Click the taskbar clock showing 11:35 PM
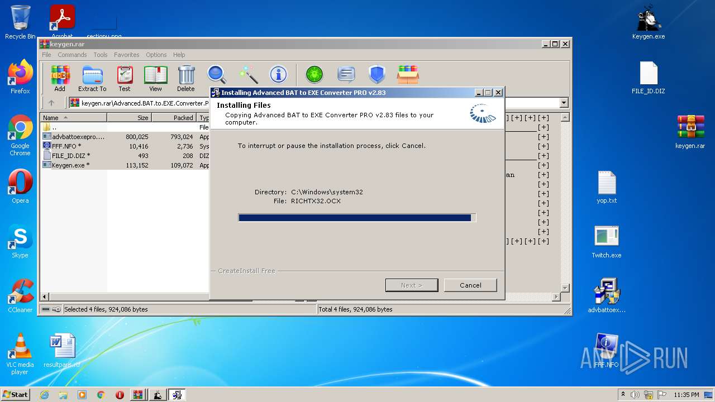Viewport: 715px width, 402px height. coord(687,395)
